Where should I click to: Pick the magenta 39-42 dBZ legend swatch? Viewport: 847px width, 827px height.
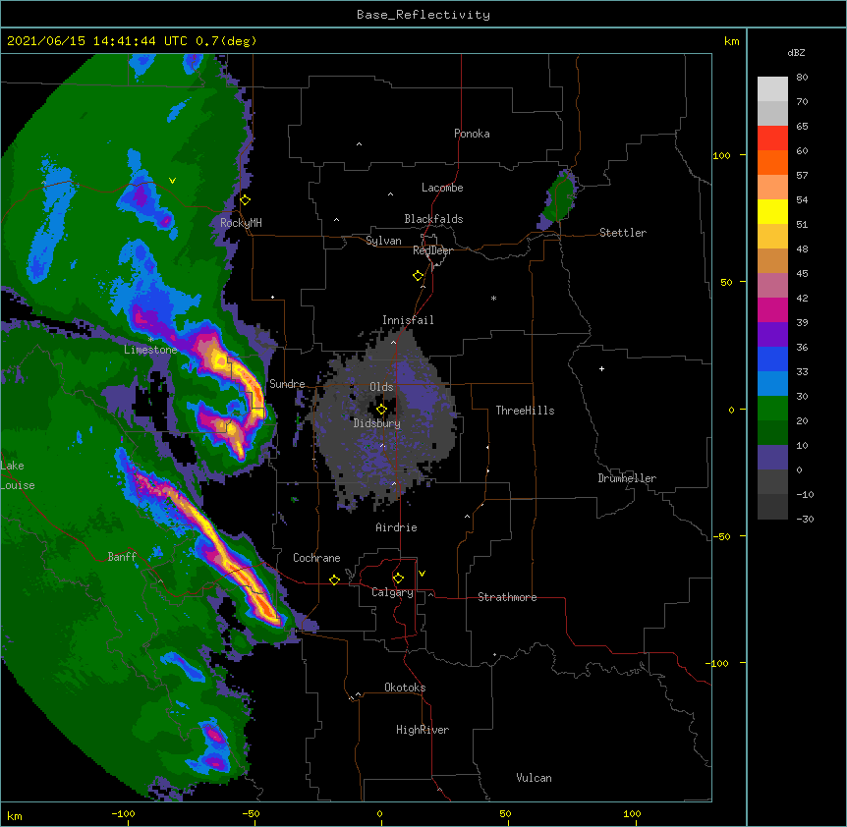point(772,310)
